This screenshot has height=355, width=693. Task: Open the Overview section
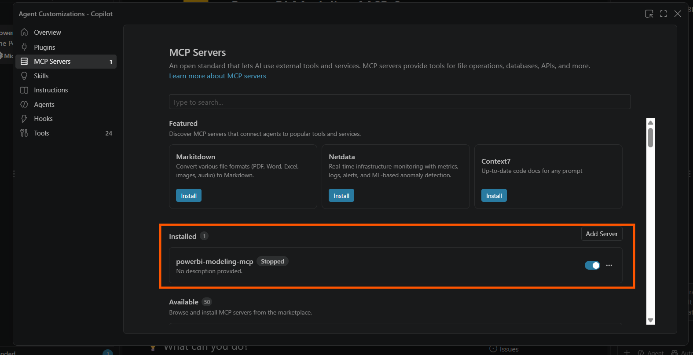pyautogui.click(x=66, y=33)
